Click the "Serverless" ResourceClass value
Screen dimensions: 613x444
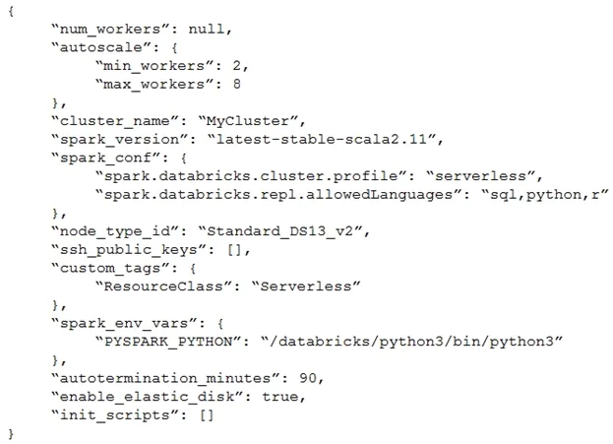click(306, 286)
